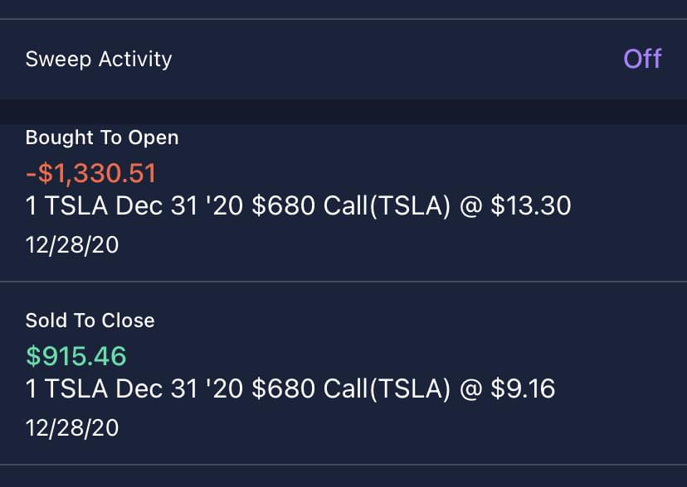Select the date under Bought To Open
The image size is (687, 487).
point(72,246)
